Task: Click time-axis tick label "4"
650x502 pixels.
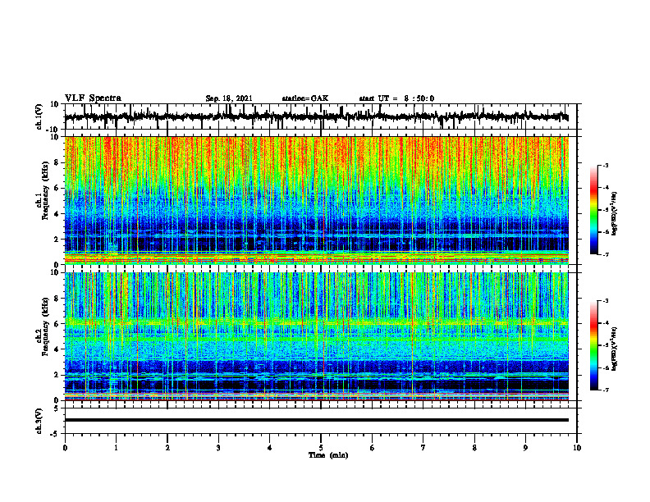Action: point(269,448)
